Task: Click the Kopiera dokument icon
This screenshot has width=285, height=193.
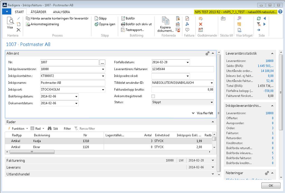Action: pos(165,20)
